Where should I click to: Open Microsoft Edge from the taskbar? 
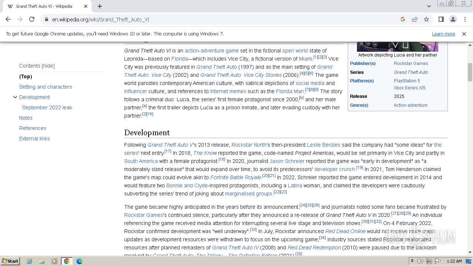click(x=79, y=261)
